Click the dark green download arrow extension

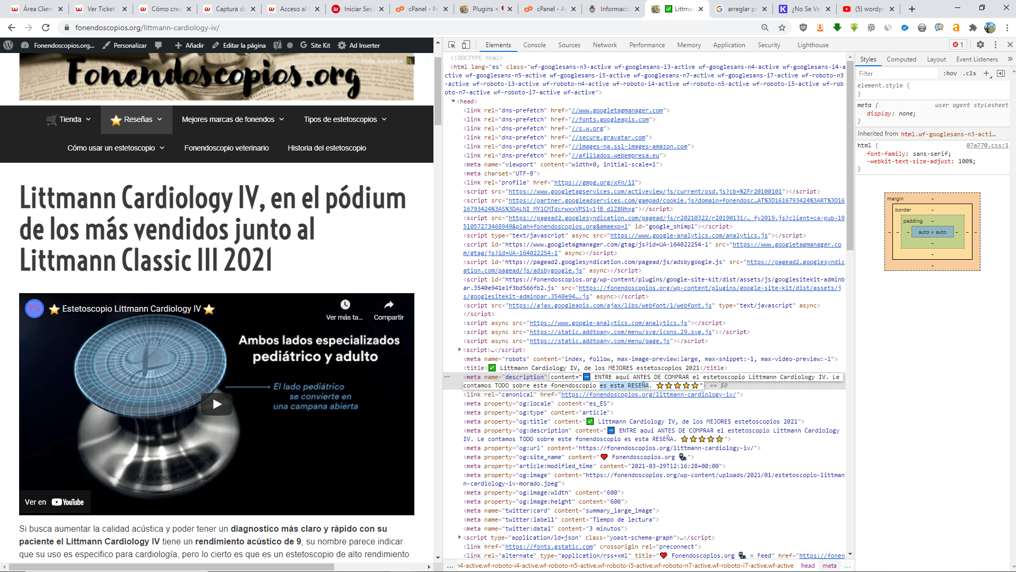(837, 28)
